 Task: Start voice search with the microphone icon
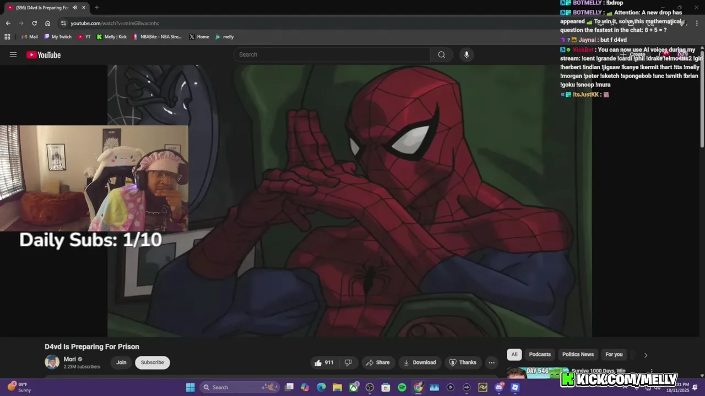click(x=467, y=54)
